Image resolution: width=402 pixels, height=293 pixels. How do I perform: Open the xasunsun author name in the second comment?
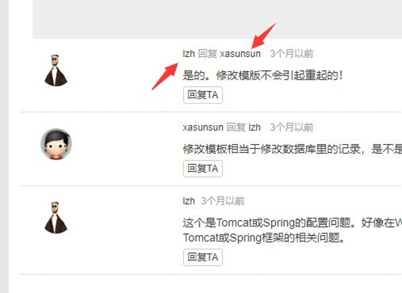(203, 127)
